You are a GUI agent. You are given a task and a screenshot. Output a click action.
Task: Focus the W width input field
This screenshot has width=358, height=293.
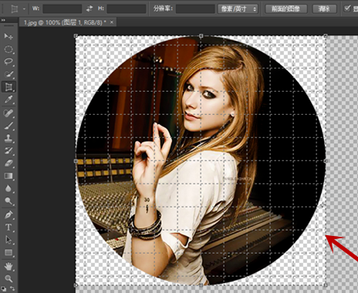pos(62,8)
